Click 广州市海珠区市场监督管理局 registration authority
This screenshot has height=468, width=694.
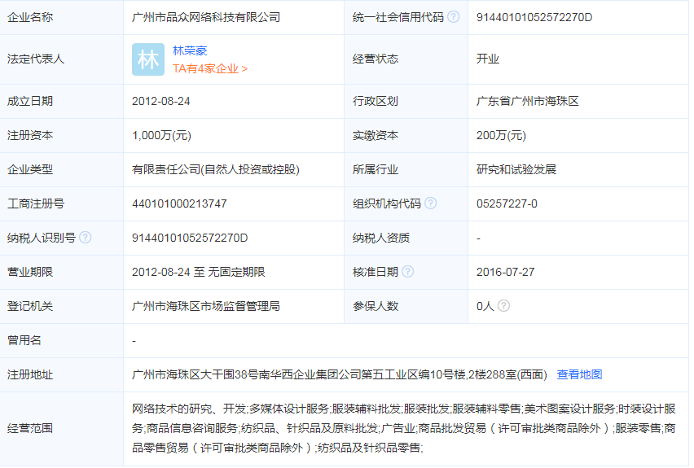pyautogui.click(x=206, y=306)
